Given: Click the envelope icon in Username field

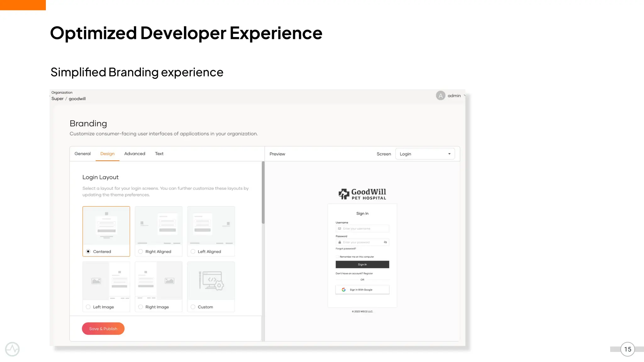Looking at the screenshot, I should coord(340,228).
